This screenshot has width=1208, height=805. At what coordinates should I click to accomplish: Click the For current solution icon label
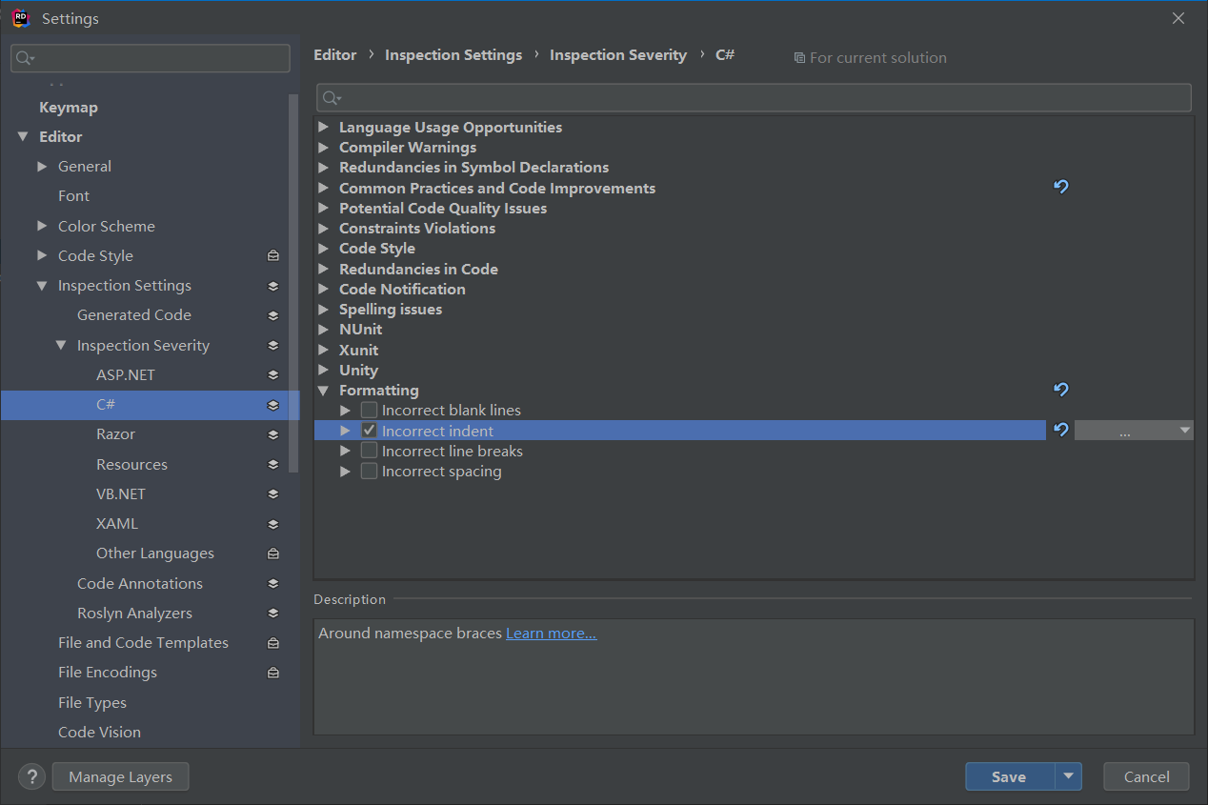(x=871, y=58)
